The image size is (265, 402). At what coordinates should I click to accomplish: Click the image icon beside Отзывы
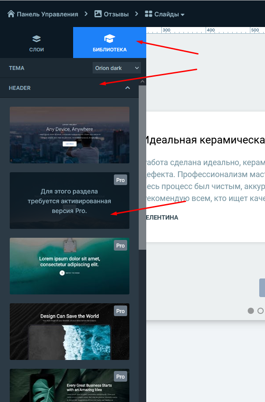tap(98, 14)
